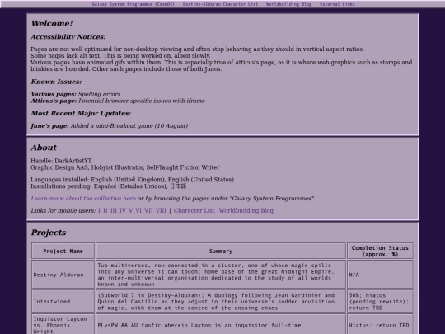This screenshot has width=445, height=334.
Task: Click '50%; hiatus (pending rewrite)' status cell
Action: (380, 301)
